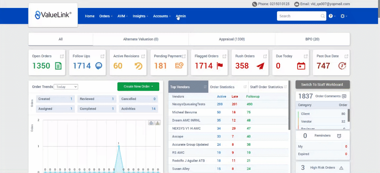Pop out the Order Statistics panel
Image resolution: width=380 pixels, height=173 pixels.
point(245,87)
